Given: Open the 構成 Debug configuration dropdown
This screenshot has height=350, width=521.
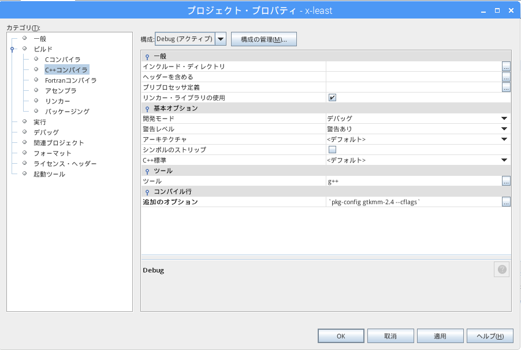Looking at the screenshot, I should (221, 39).
